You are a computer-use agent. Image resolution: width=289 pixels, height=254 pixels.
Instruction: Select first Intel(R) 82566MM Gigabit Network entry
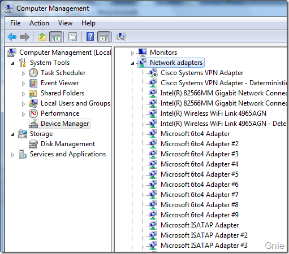tap(223, 93)
